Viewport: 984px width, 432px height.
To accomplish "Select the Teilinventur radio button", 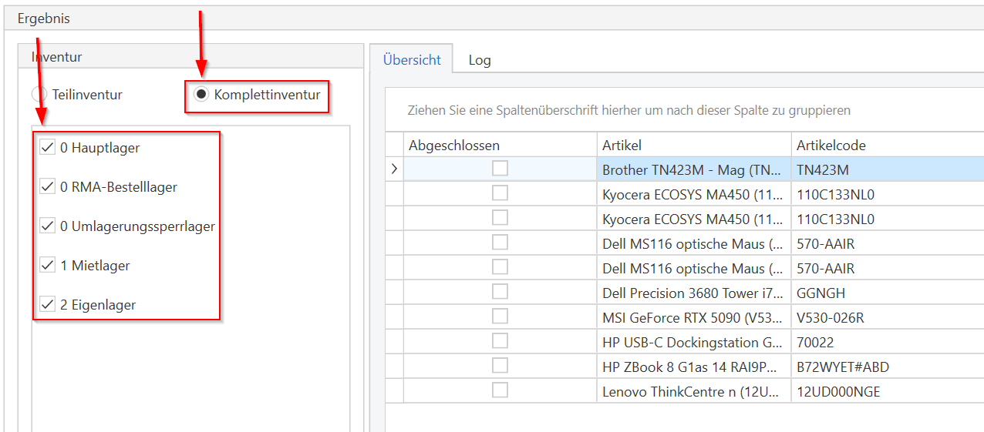I will point(39,95).
